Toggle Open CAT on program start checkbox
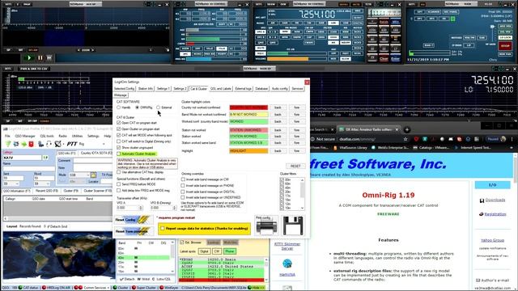Screen dimensions: 518x291 (x=119, y=123)
